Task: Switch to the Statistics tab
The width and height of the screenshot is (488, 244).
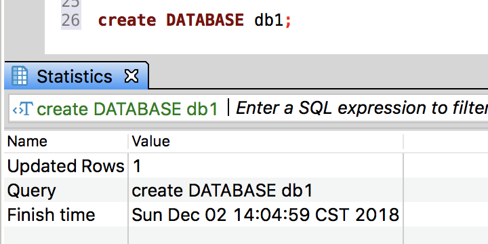Action: (75, 76)
